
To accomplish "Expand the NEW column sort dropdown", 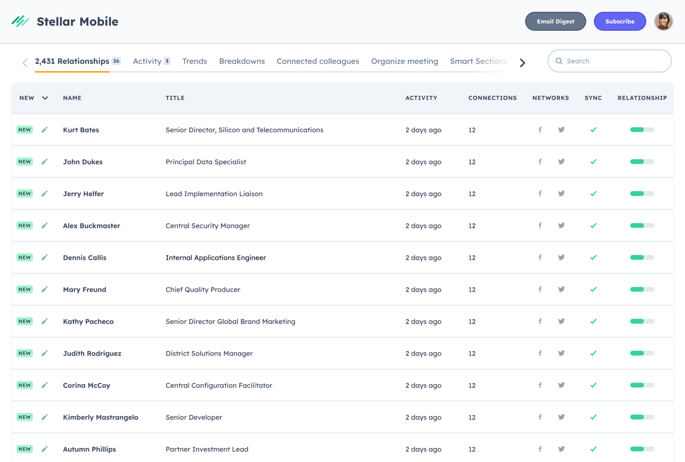I will point(45,98).
